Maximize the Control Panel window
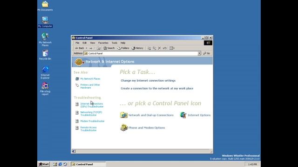 (207, 38)
